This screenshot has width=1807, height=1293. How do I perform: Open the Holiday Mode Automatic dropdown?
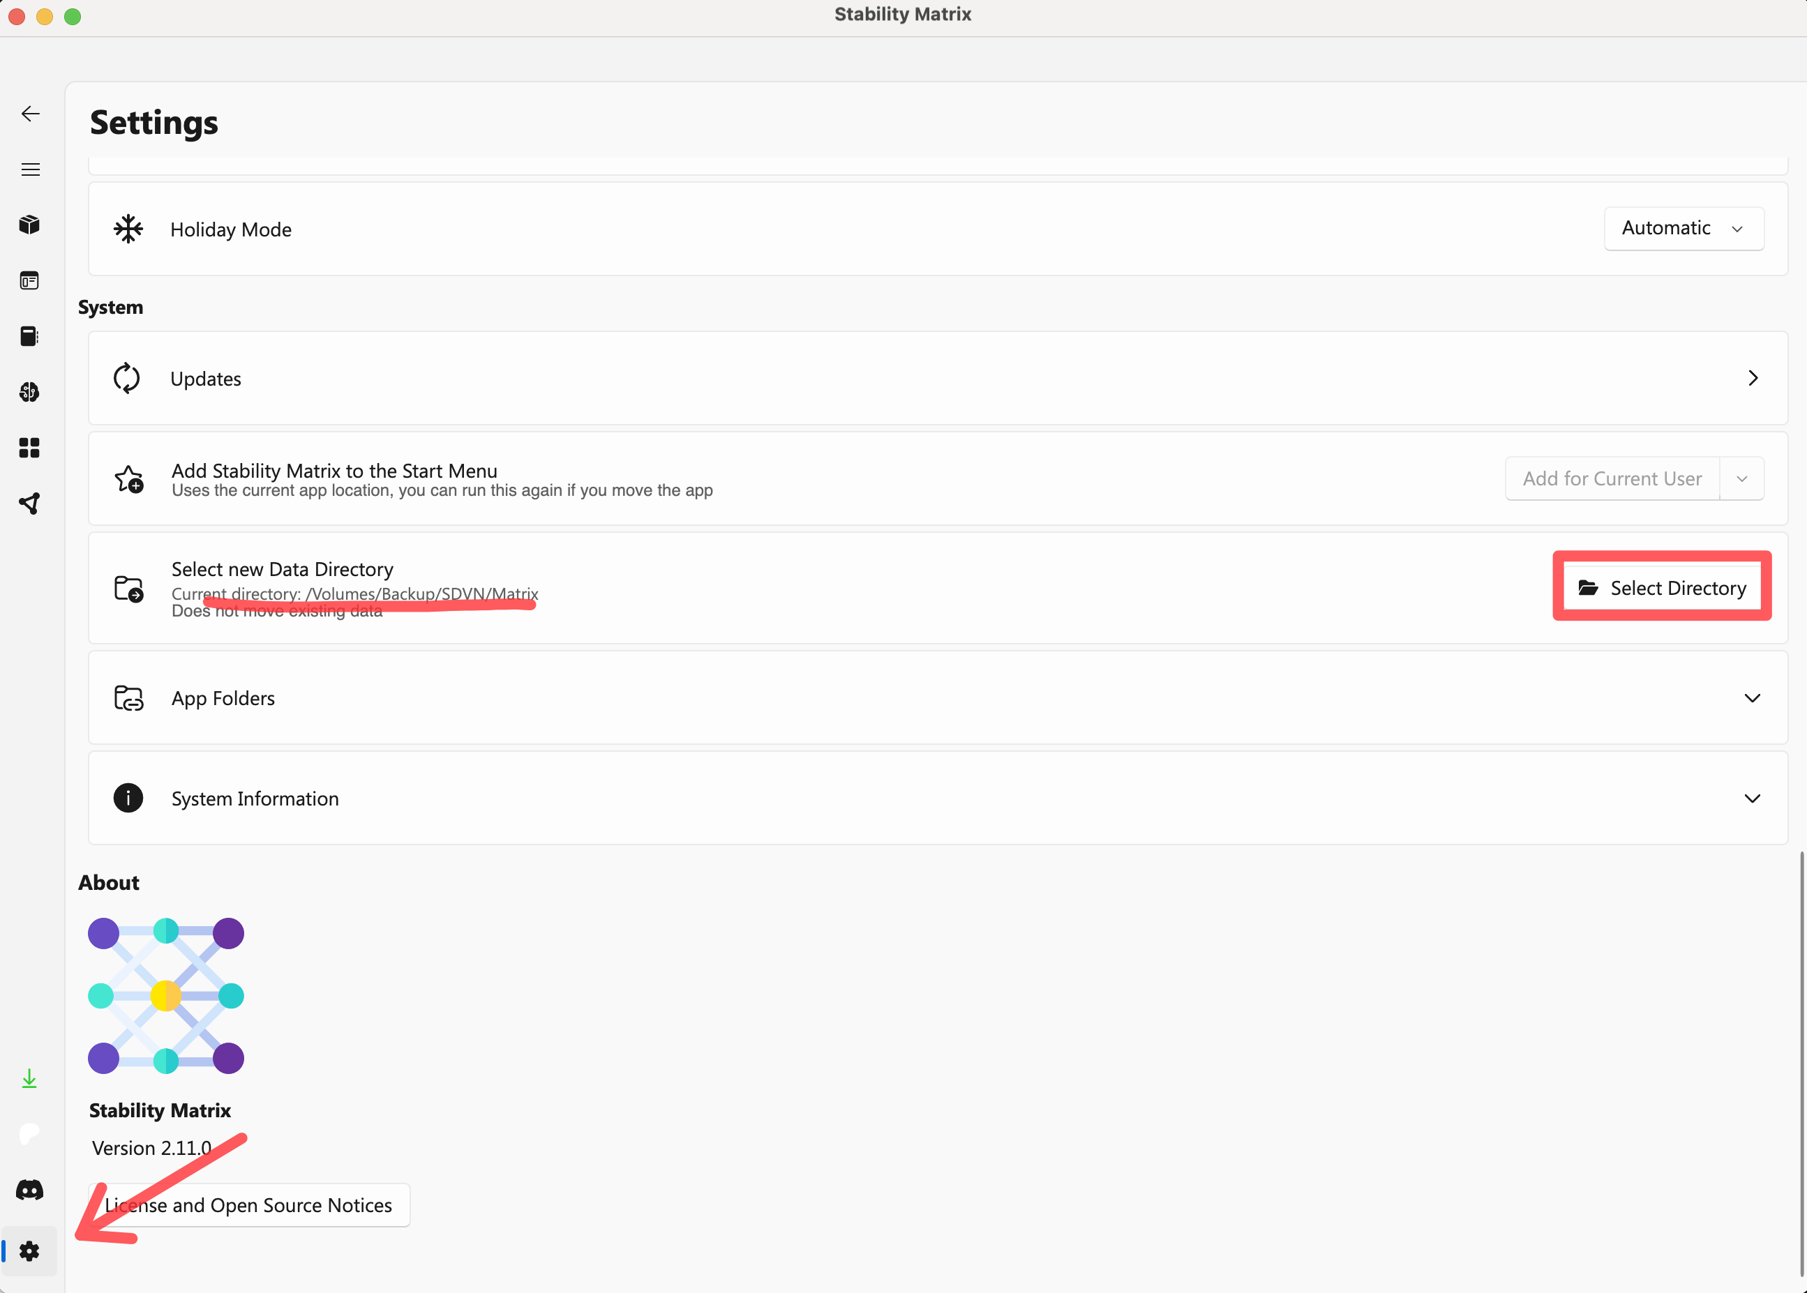[x=1683, y=229]
